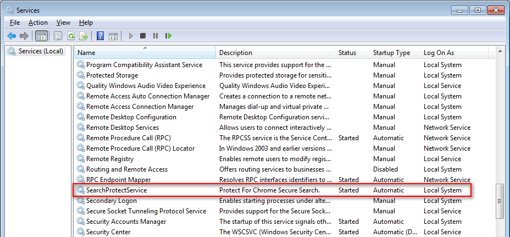Select Services (Local) in the tree
The image size is (510, 237).
(36, 51)
